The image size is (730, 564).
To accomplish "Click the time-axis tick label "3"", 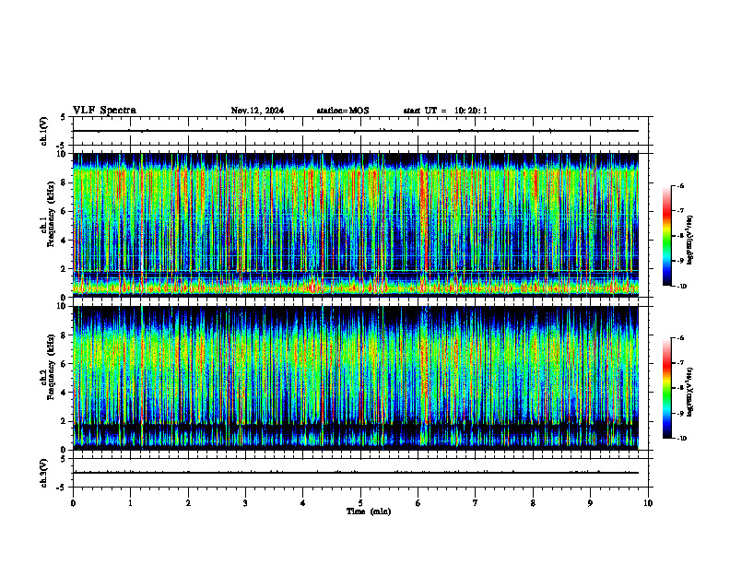I will (x=245, y=503).
